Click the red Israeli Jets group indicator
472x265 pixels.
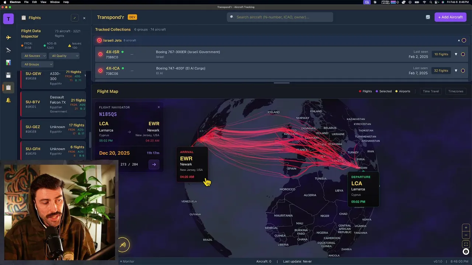coord(99,40)
